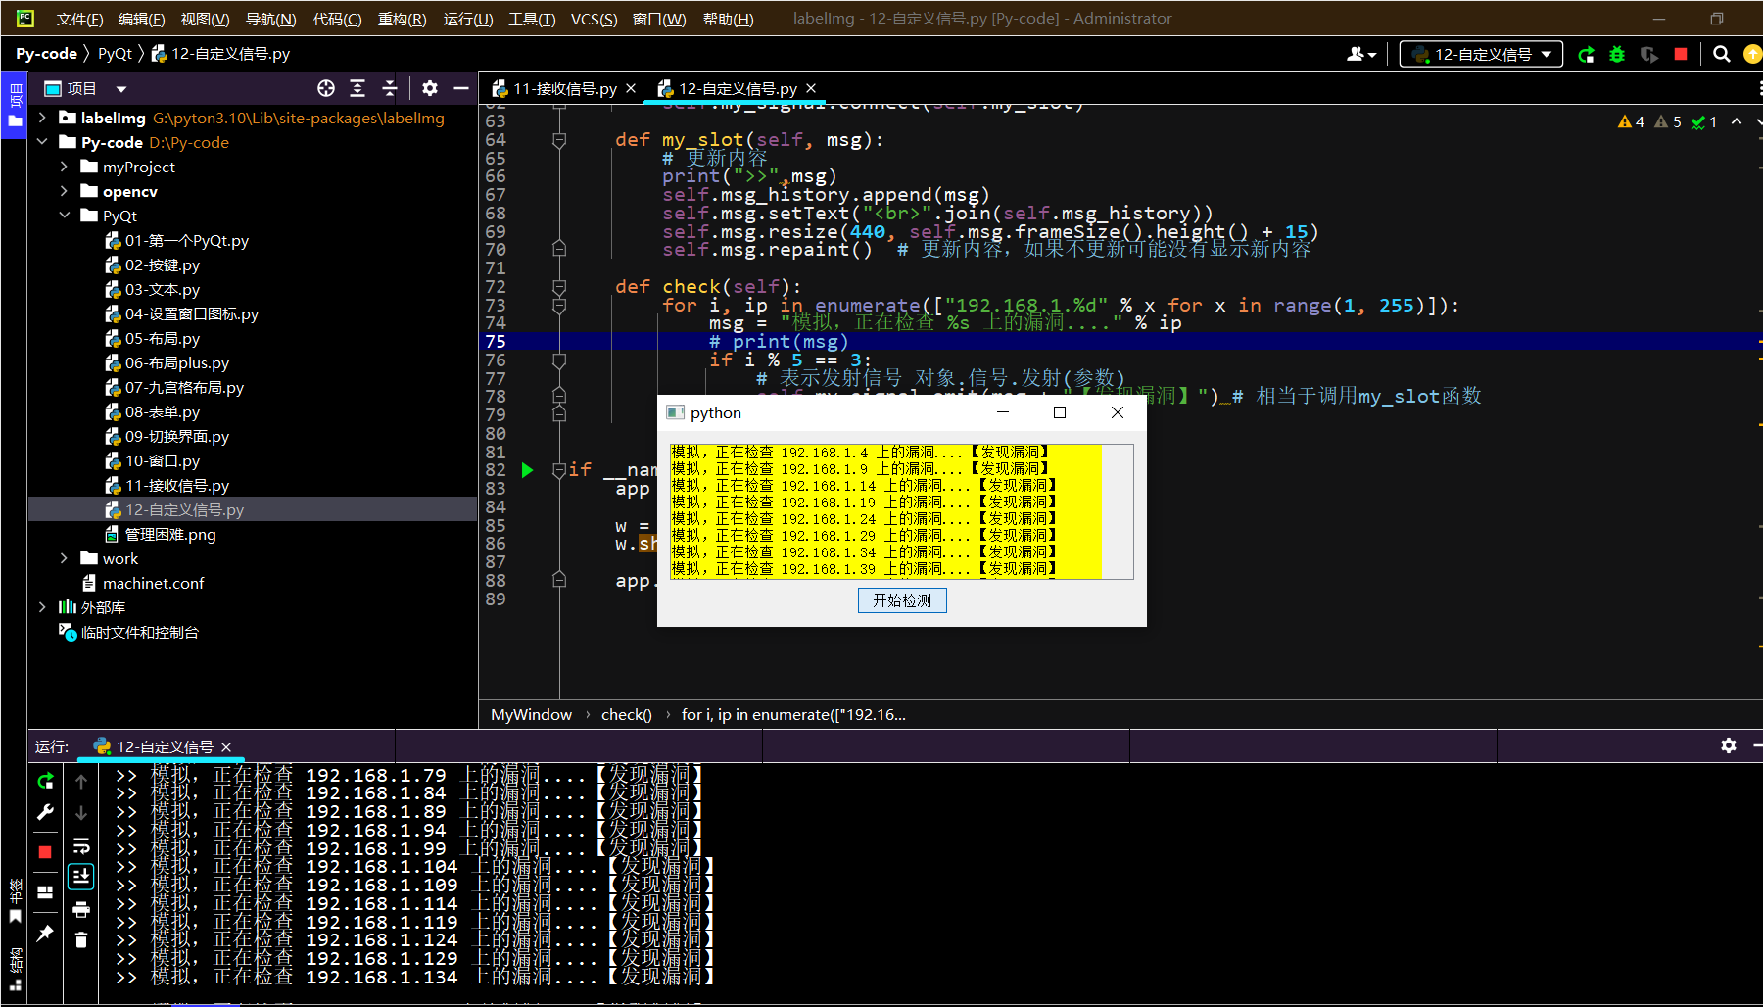The height and width of the screenshot is (1007, 1763).
Task: Expand the work folder
Action: point(65,558)
